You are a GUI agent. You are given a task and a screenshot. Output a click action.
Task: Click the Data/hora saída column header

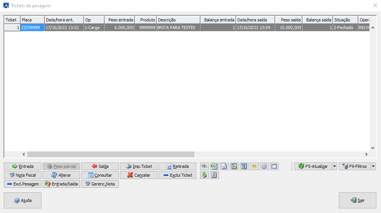pos(255,20)
